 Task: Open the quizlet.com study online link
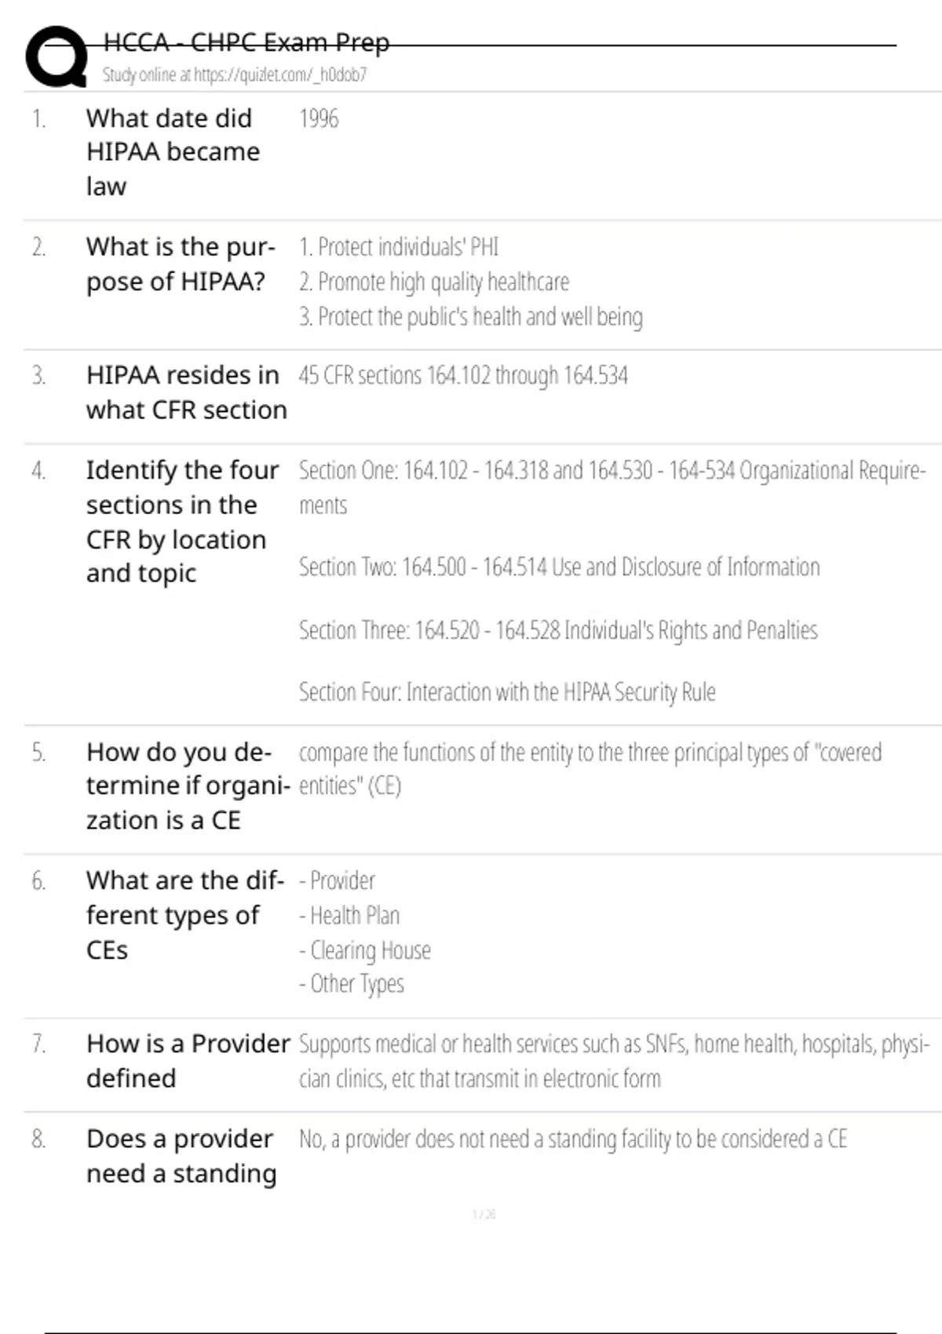tap(234, 75)
